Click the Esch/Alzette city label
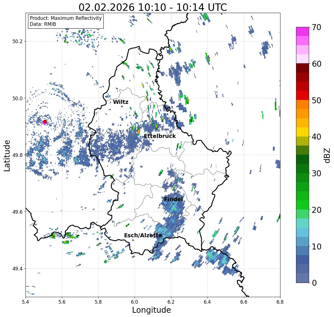334x317 pixels. tap(143, 235)
